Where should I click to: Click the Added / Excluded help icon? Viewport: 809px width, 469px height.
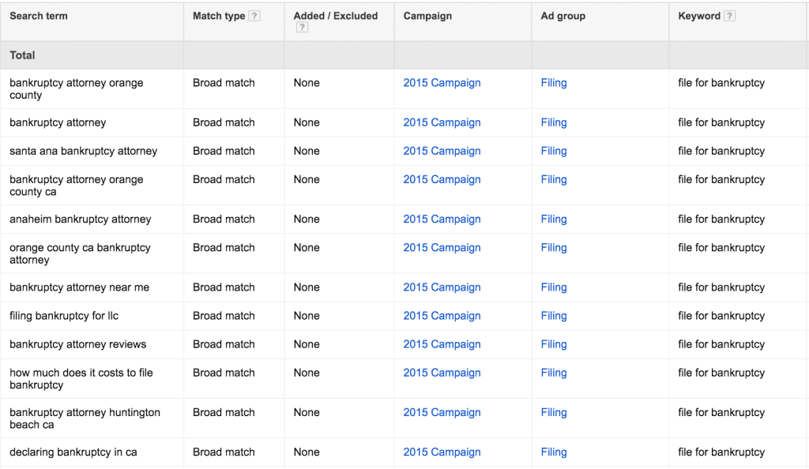click(302, 28)
